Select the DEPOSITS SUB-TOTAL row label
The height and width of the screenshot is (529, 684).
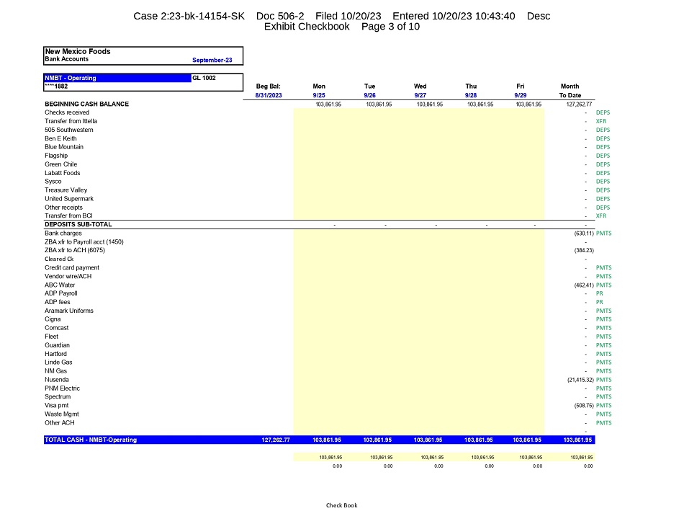[76, 225]
